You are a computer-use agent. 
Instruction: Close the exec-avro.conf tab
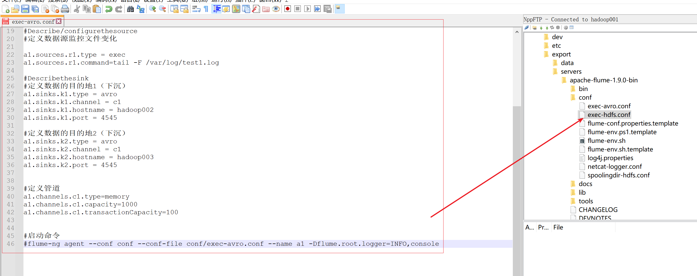click(x=59, y=21)
